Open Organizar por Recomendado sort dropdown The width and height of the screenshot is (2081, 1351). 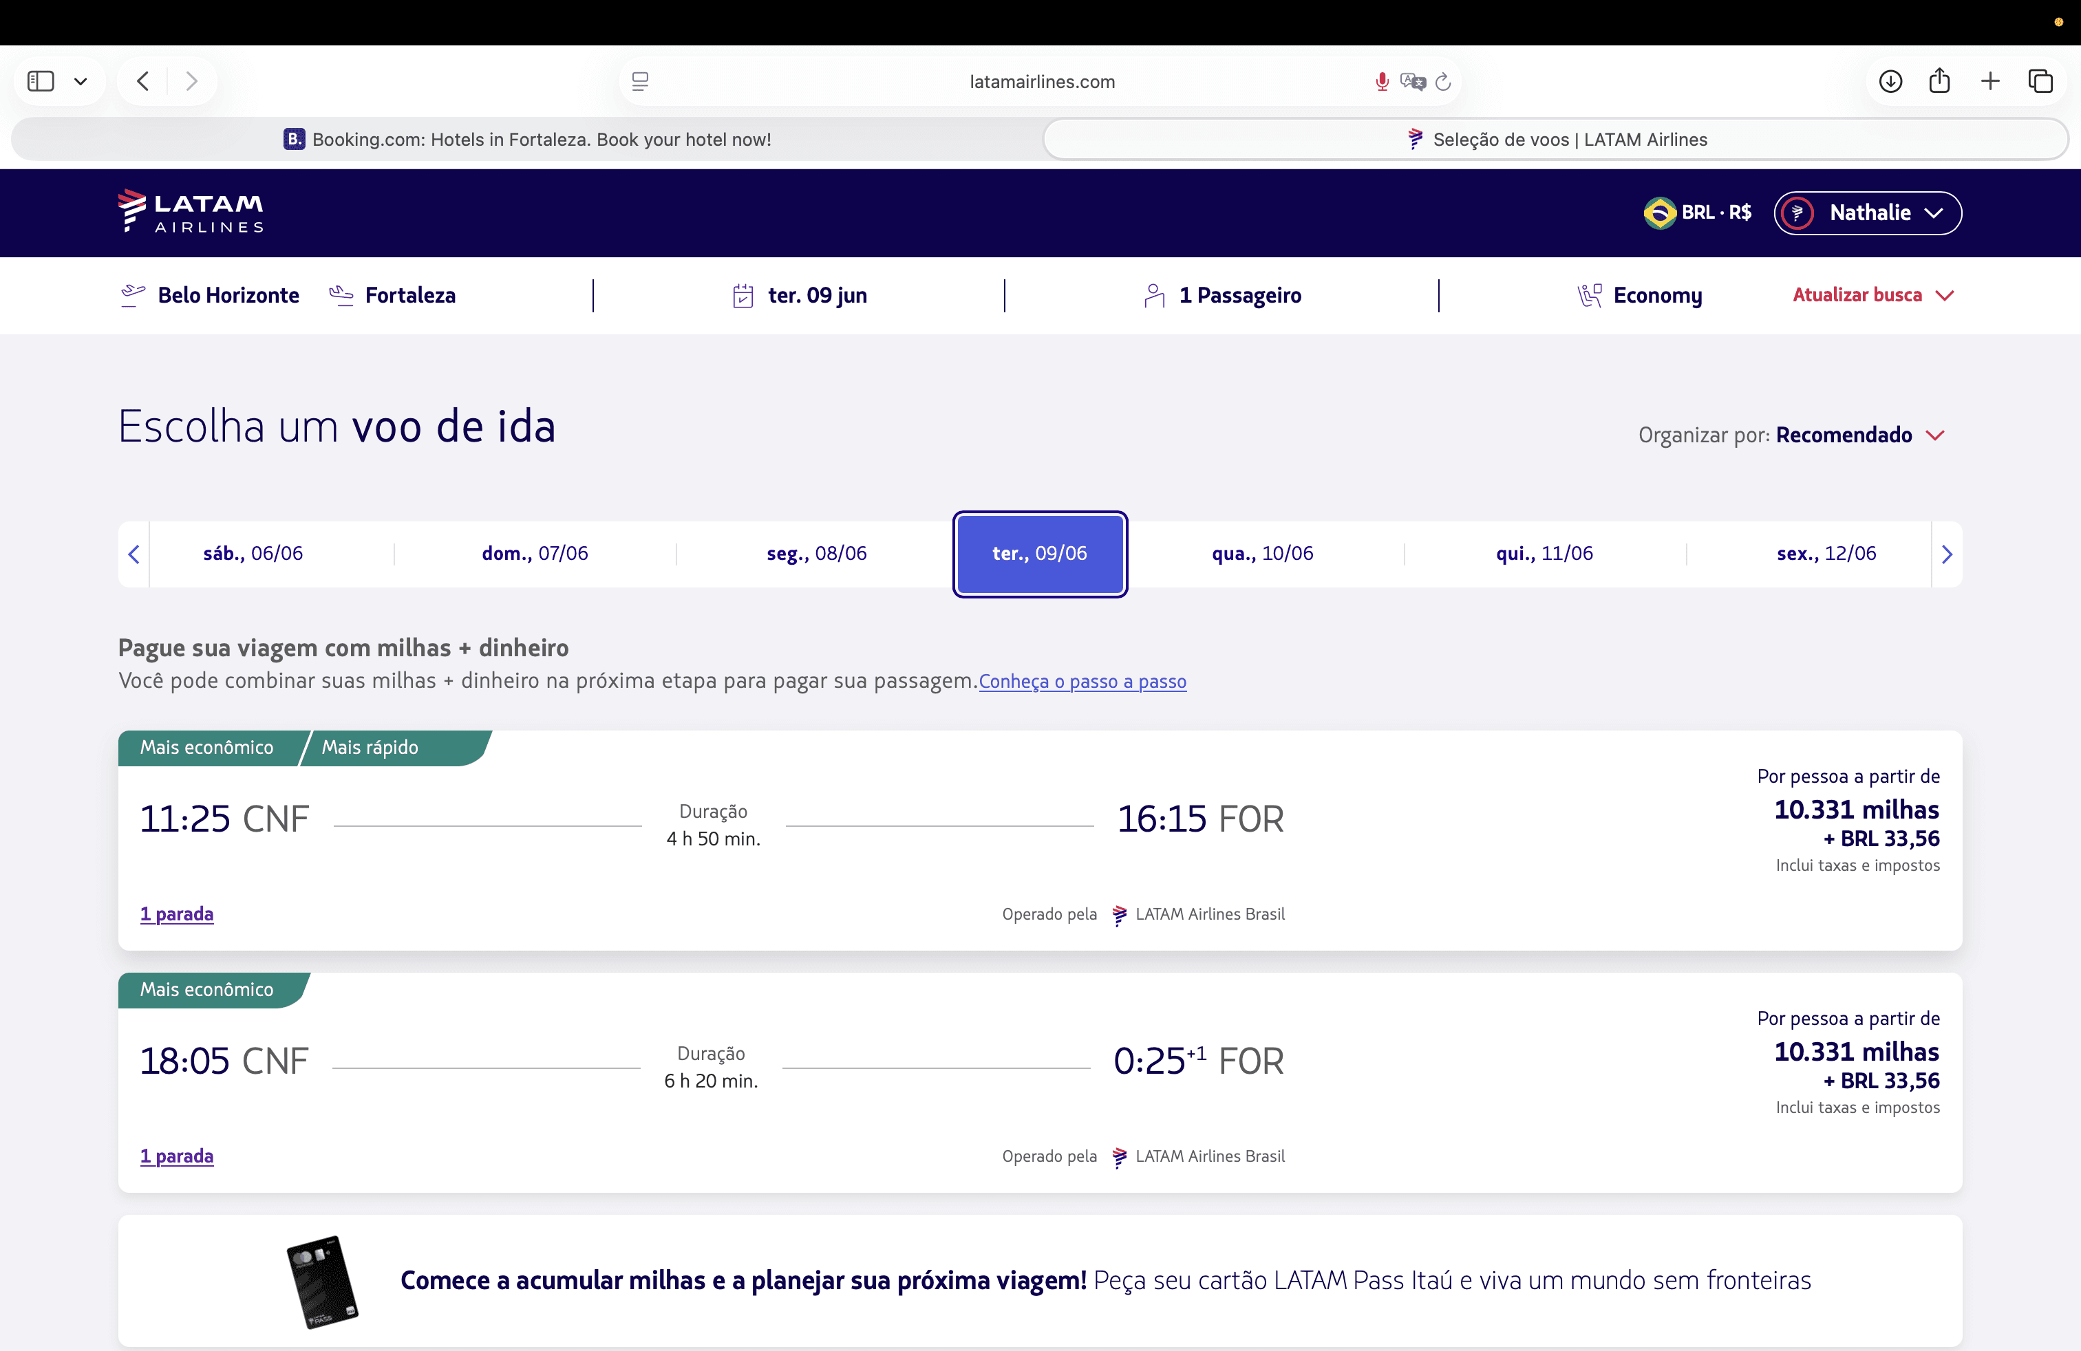tap(1791, 435)
